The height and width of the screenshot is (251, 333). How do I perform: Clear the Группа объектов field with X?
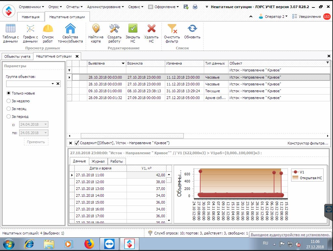click(x=58, y=84)
